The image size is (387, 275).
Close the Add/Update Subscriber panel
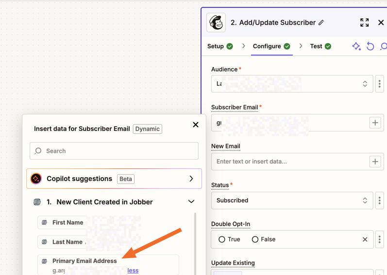(x=381, y=22)
